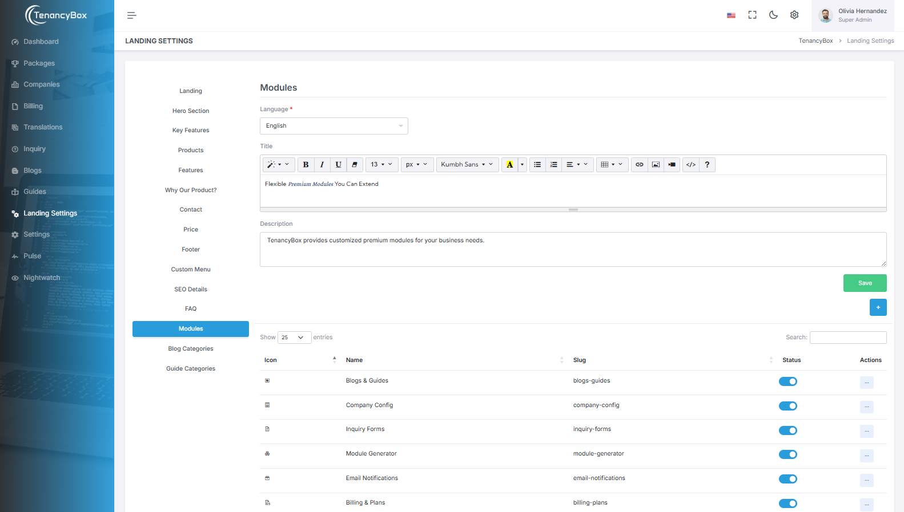Insert a picture in the Title editor

pyautogui.click(x=656, y=165)
